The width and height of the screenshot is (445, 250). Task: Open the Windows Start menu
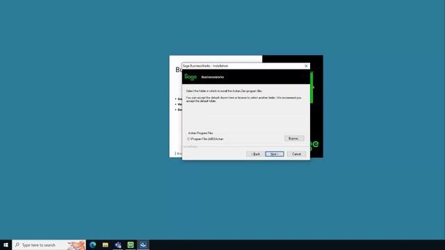click(6, 245)
